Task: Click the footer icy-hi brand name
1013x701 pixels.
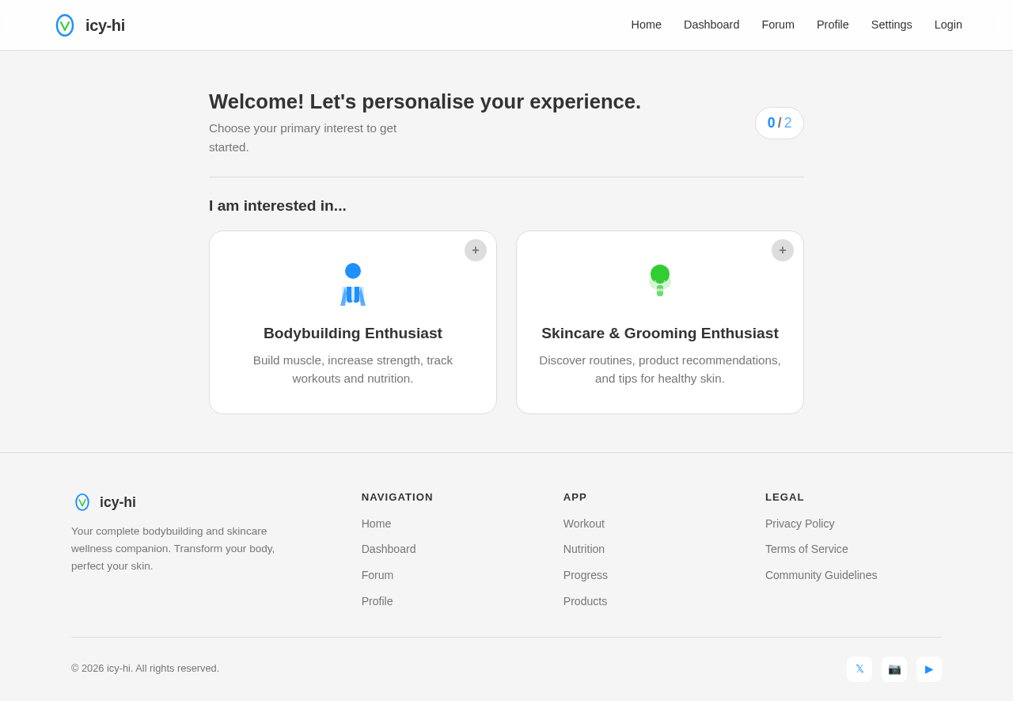Action: 118,502
